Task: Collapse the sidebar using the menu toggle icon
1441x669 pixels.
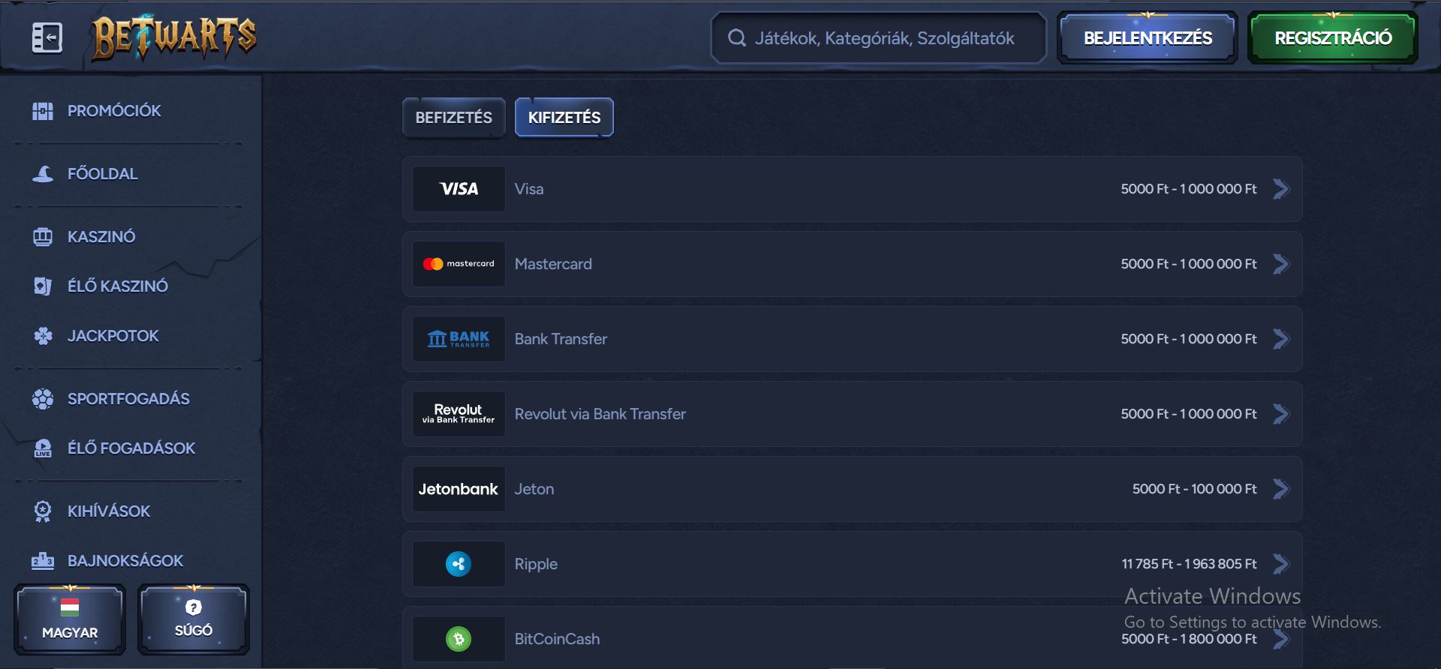Action: click(x=47, y=37)
